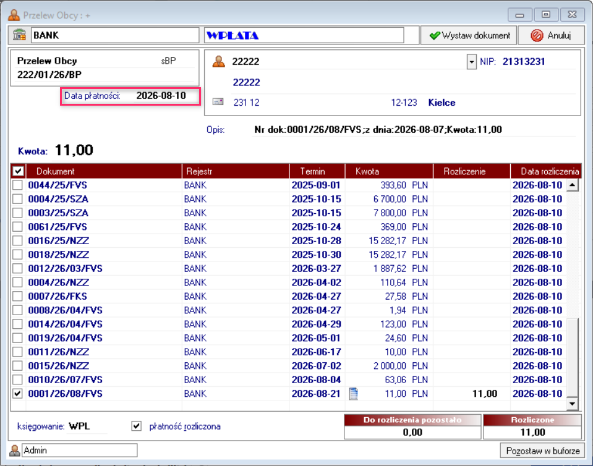The image size is (593, 466).
Task: Select document row 0018/25/NZZ
Action: point(288,255)
